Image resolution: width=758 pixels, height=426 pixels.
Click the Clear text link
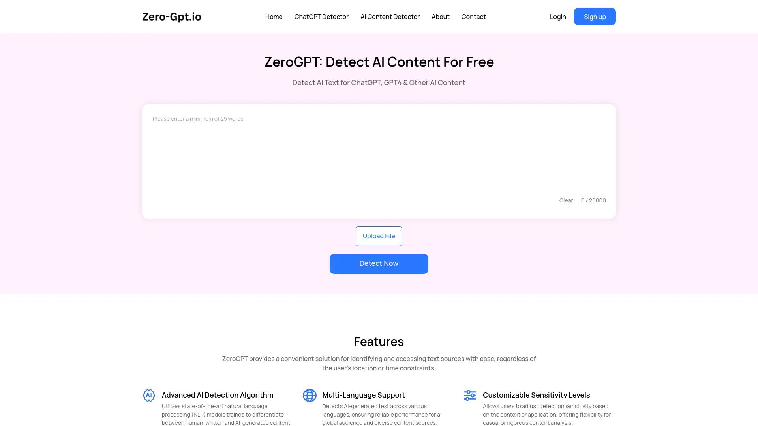(566, 200)
